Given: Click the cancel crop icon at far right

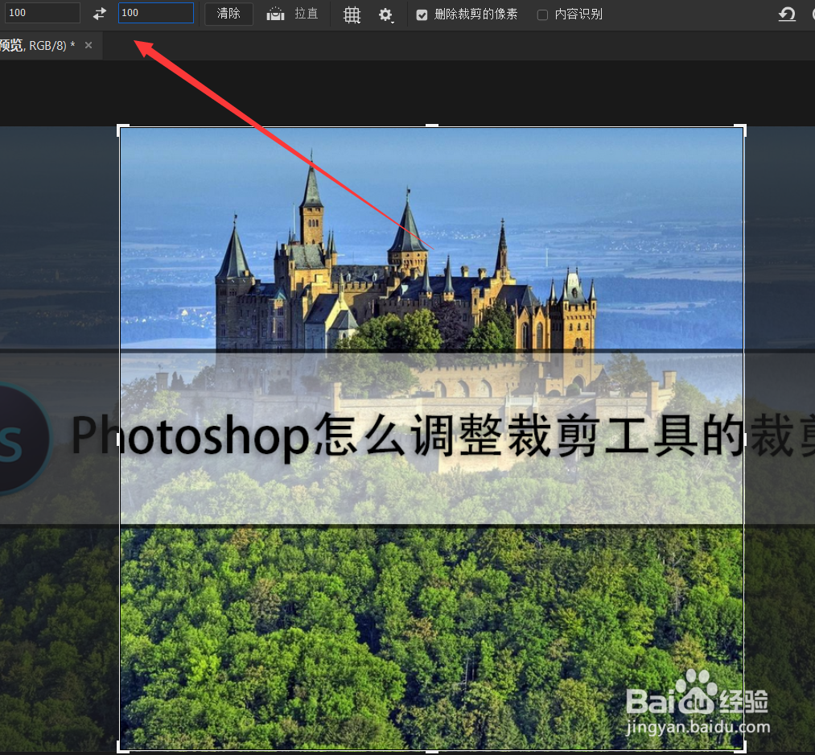Looking at the screenshot, I should pos(812,14).
